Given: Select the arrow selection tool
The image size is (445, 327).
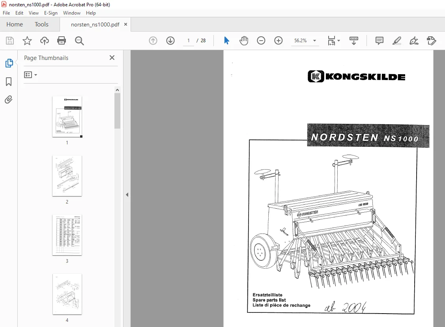Looking at the screenshot, I should [226, 41].
